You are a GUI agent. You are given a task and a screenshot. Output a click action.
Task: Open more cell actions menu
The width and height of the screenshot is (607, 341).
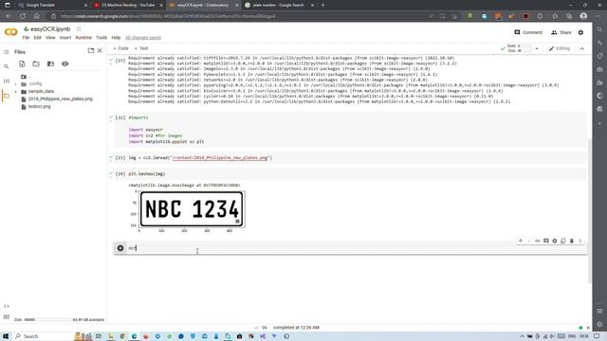pyautogui.click(x=579, y=241)
